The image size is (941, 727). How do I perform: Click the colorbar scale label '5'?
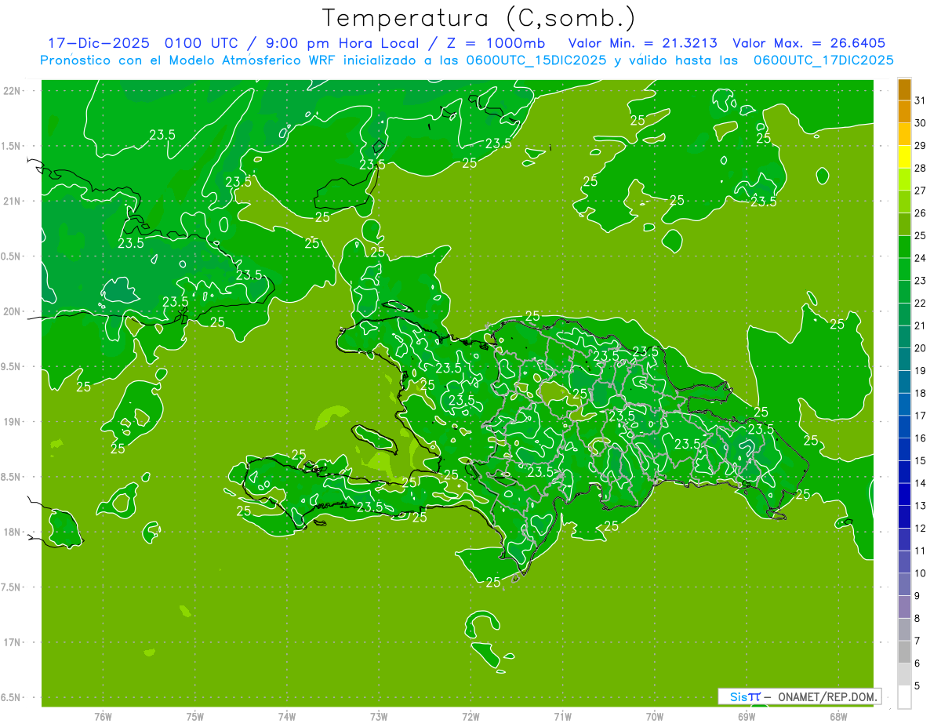917,686
